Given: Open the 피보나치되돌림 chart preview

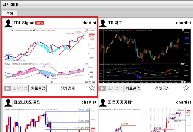Looking at the screenshot, I should click(x=50, y=120).
